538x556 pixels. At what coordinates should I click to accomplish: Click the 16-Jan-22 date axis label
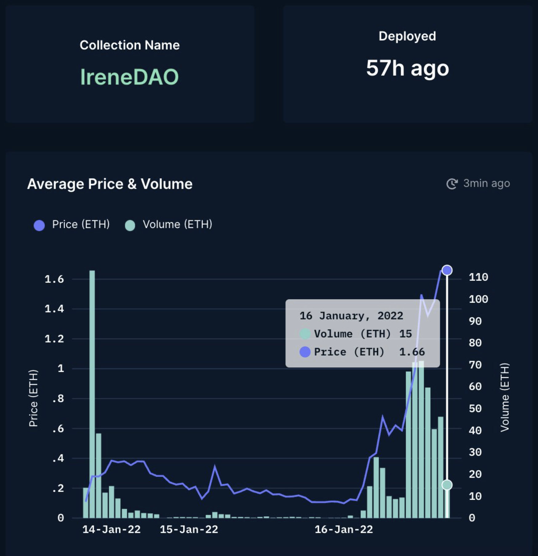344,529
